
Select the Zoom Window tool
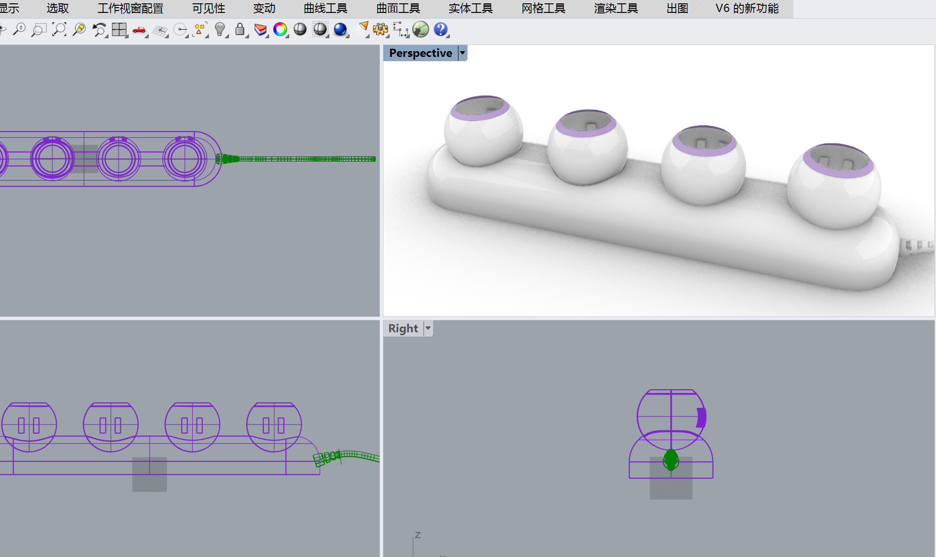[x=38, y=30]
